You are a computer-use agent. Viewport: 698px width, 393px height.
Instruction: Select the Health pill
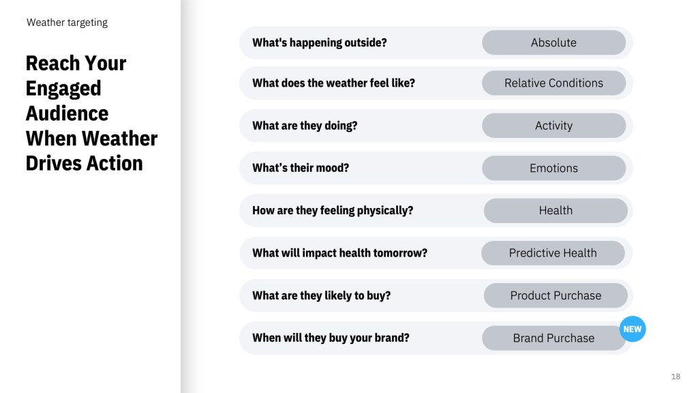click(556, 210)
